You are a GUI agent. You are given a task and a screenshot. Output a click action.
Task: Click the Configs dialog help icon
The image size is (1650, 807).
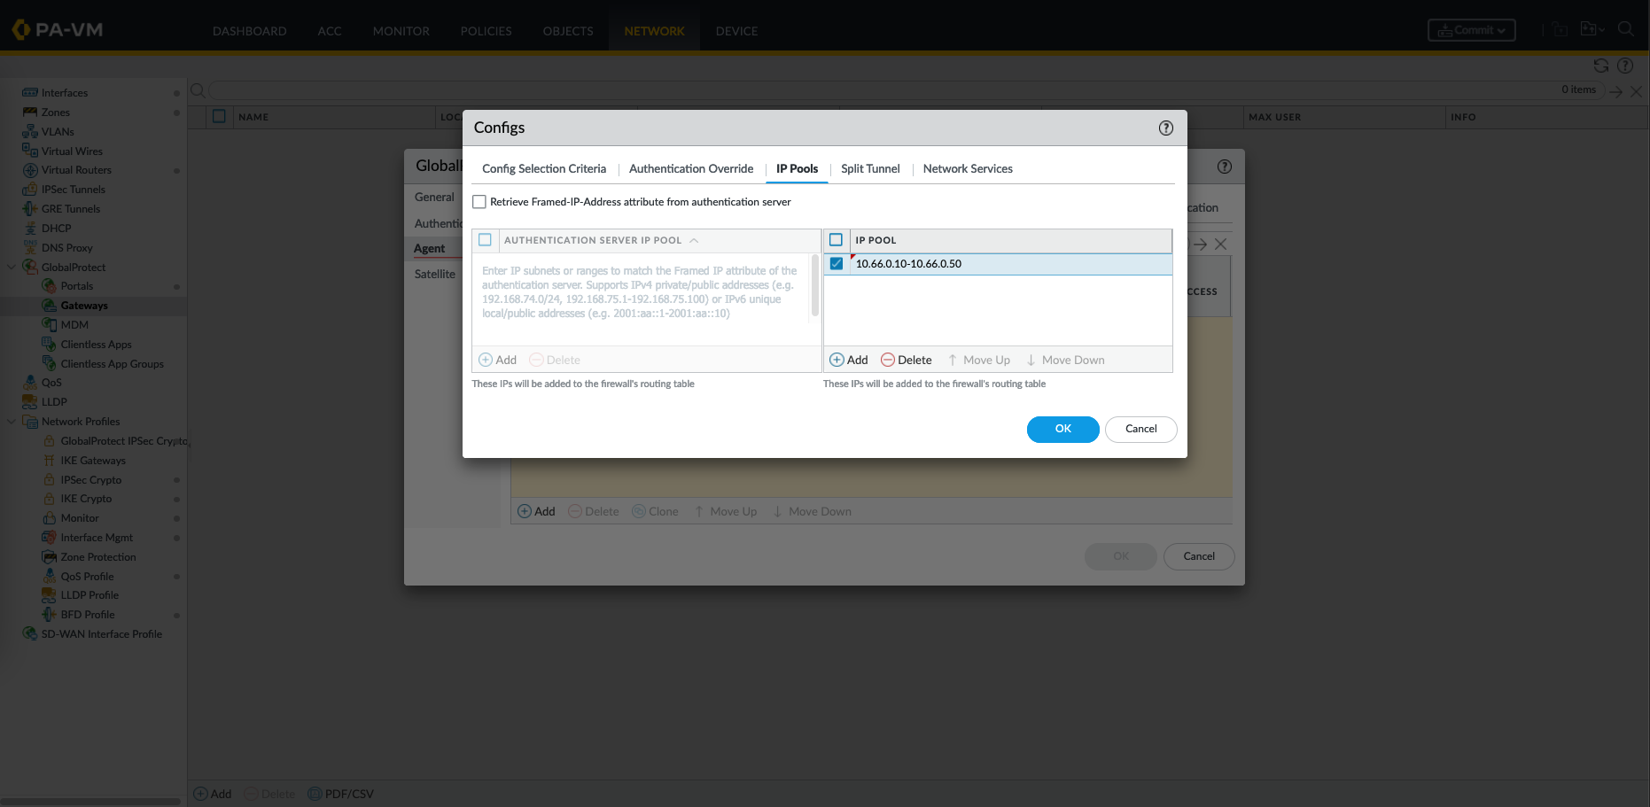point(1165,128)
